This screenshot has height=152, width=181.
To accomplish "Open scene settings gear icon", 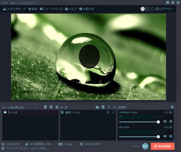I will coord(57,107).
